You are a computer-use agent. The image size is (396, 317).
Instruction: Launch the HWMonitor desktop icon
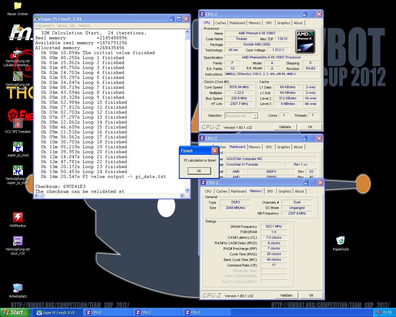tap(18, 217)
